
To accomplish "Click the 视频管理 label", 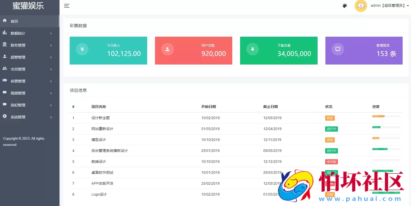I will point(18,93).
